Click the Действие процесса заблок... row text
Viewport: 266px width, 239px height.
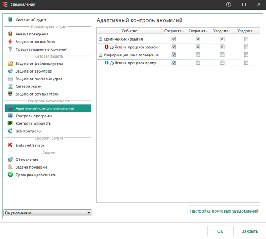135,47
